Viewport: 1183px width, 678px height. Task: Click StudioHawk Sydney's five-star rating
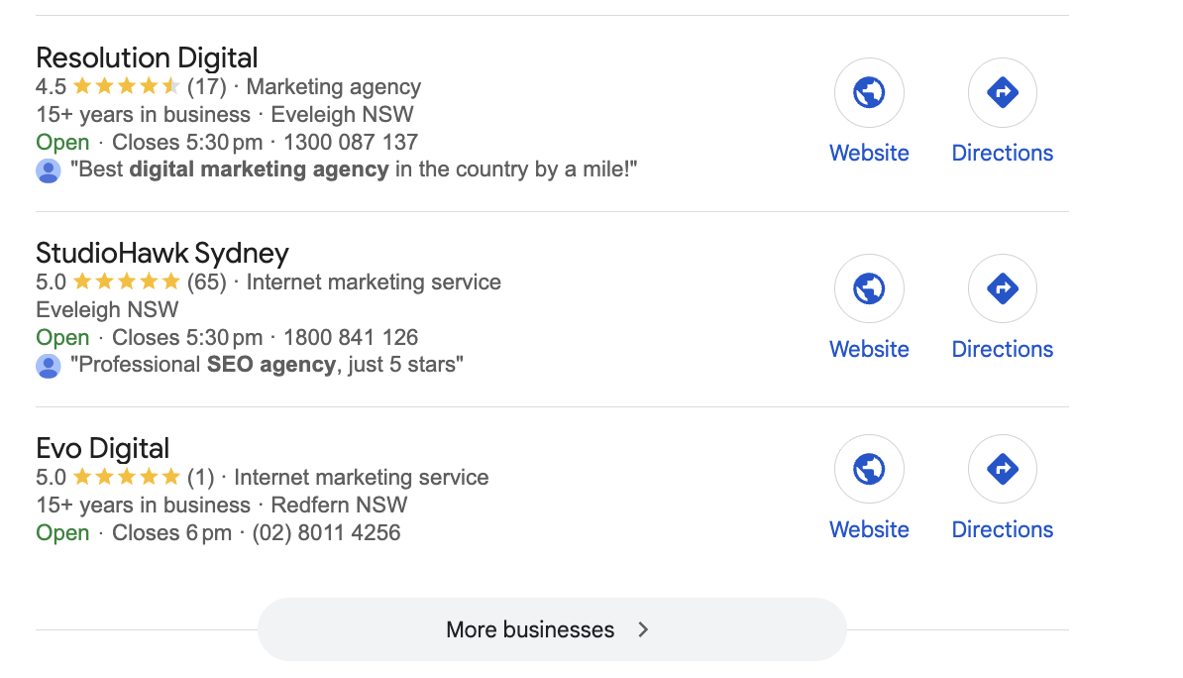[126, 282]
